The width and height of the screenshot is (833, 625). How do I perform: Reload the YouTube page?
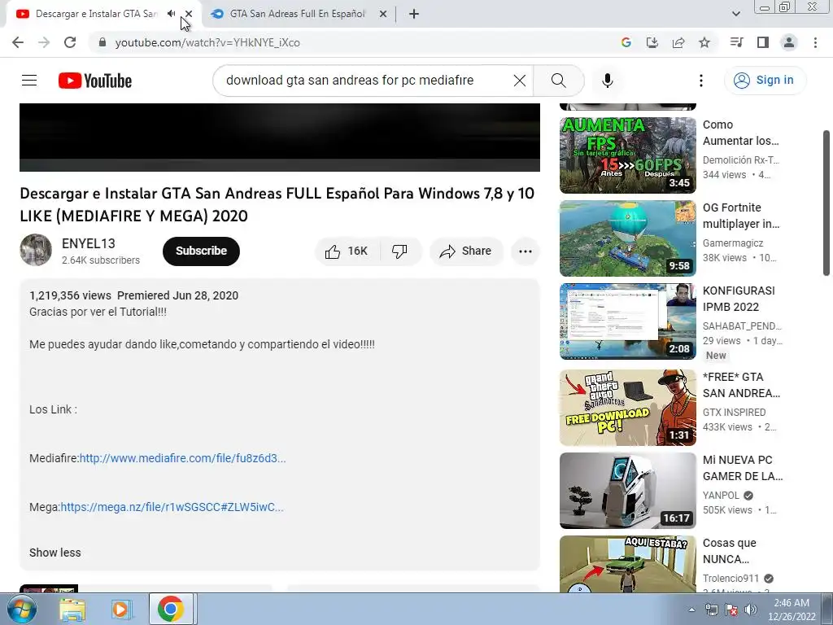pyautogui.click(x=70, y=42)
